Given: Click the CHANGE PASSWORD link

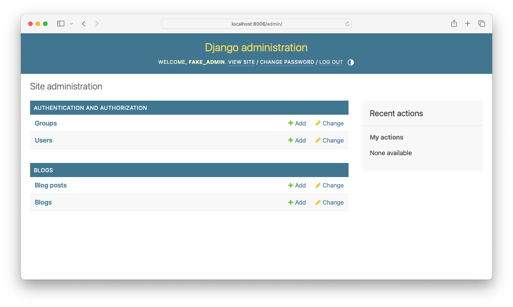Looking at the screenshot, I should click(x=287, y=62).
